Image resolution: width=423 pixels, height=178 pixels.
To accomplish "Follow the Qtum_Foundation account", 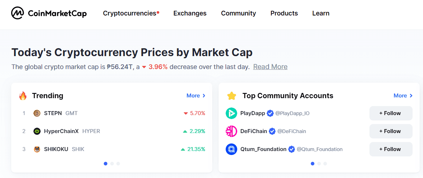I will coord(391,149).
